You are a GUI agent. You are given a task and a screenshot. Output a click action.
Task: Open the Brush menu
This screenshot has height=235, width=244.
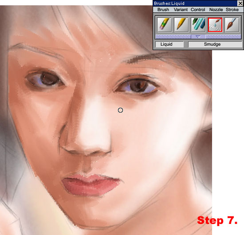[163, 10]
